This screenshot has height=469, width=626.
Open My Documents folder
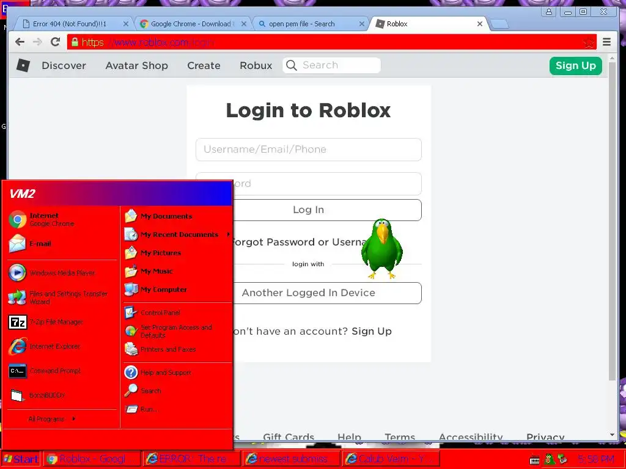(158, 216)
